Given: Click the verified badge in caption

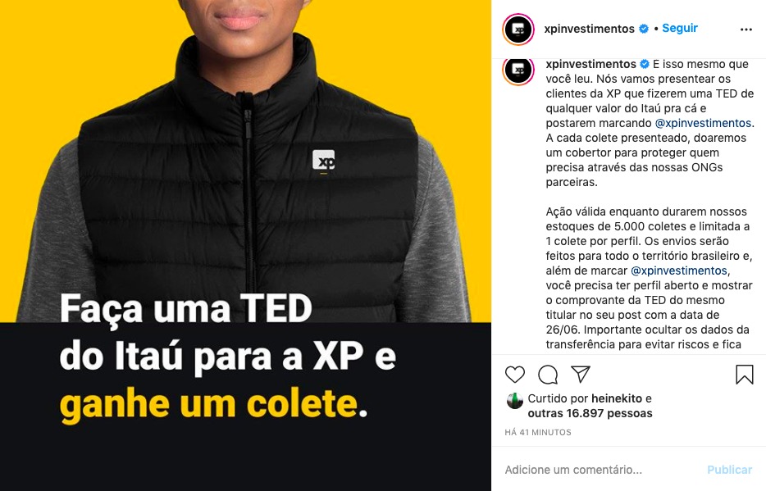Looking at the screenshot, I should point(645,64).
